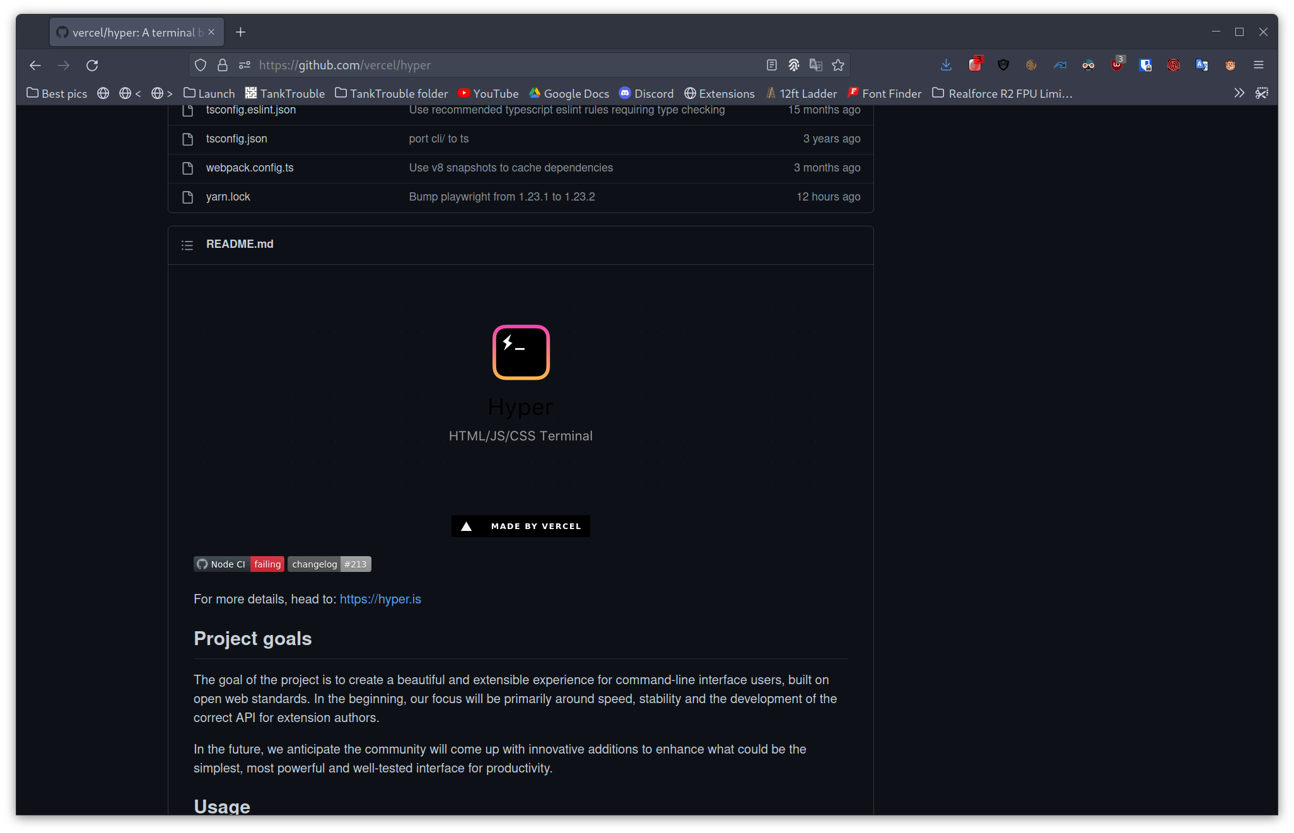Image resolution: width=1294 pixels, height=833 pixels.
Task: Open the https://hyper.is link
Action: [x=380, y=599]
